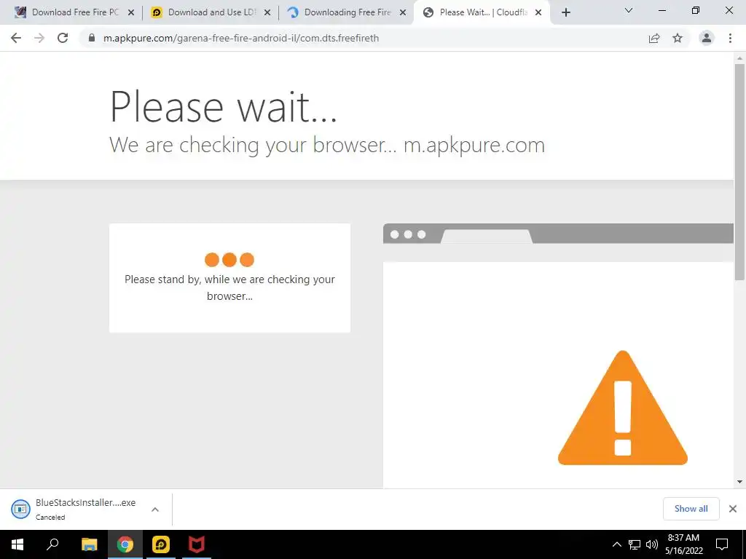Click the forward navigation arrow
The width and height of the screenshot is (746, 559).
(x=39, y=38)
